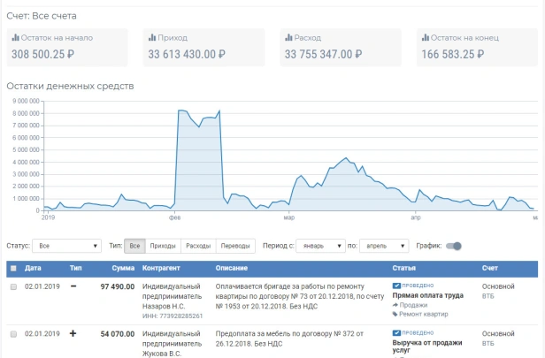This screenshot has width=545, height=358.
Task: Click Проведено checkmark icon for Прямая оплата труда
Action: [396, 286]
